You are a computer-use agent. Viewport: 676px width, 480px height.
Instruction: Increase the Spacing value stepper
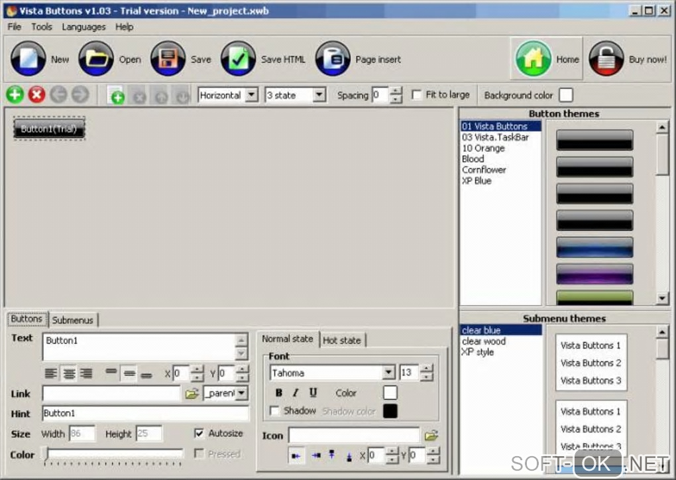(x=396, y=91)
